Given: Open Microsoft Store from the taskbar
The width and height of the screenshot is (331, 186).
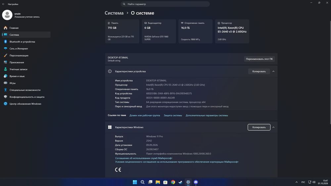Looking at the screenshot, I should (165, 182).
